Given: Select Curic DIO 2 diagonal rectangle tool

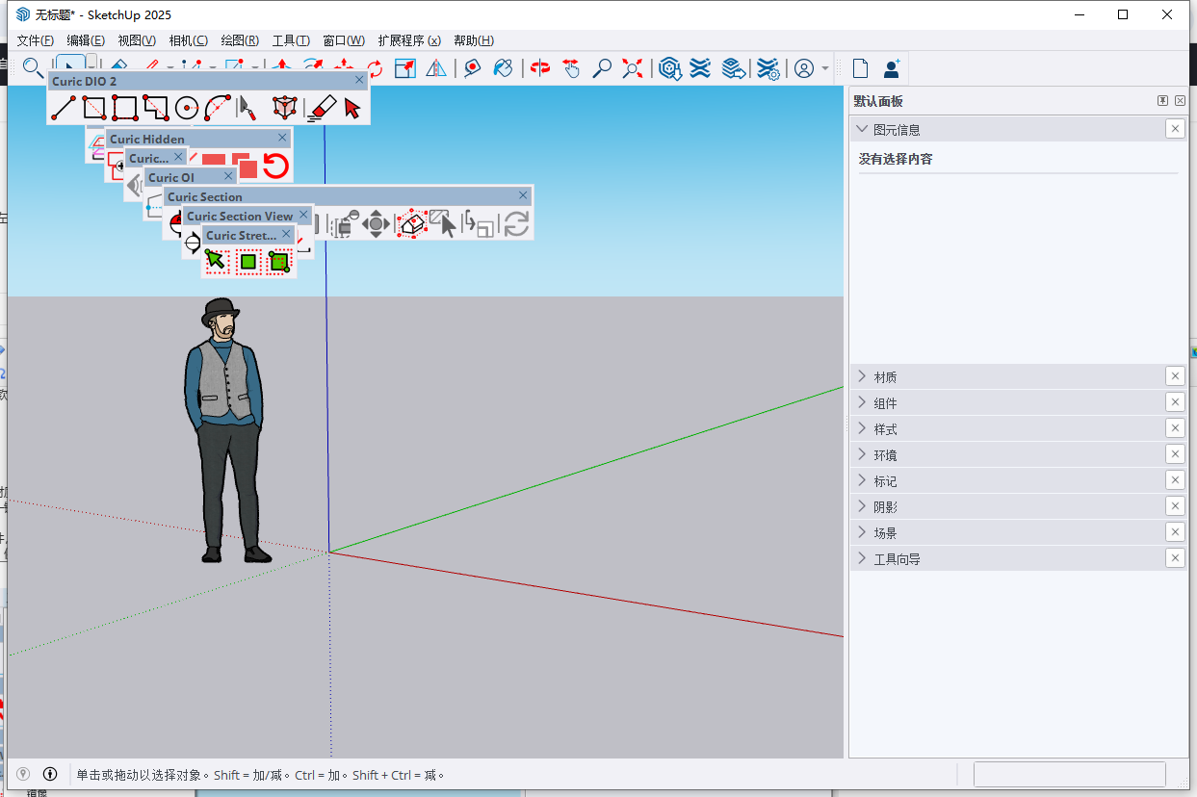Looking at the screenshot, I should click(x=94, y=107).
